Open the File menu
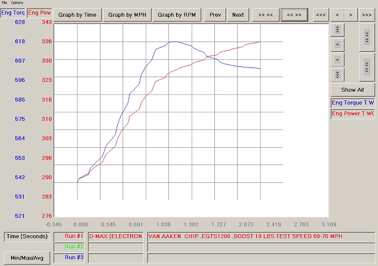The height and width of the screenshot is (266, 378). point(5,3)
